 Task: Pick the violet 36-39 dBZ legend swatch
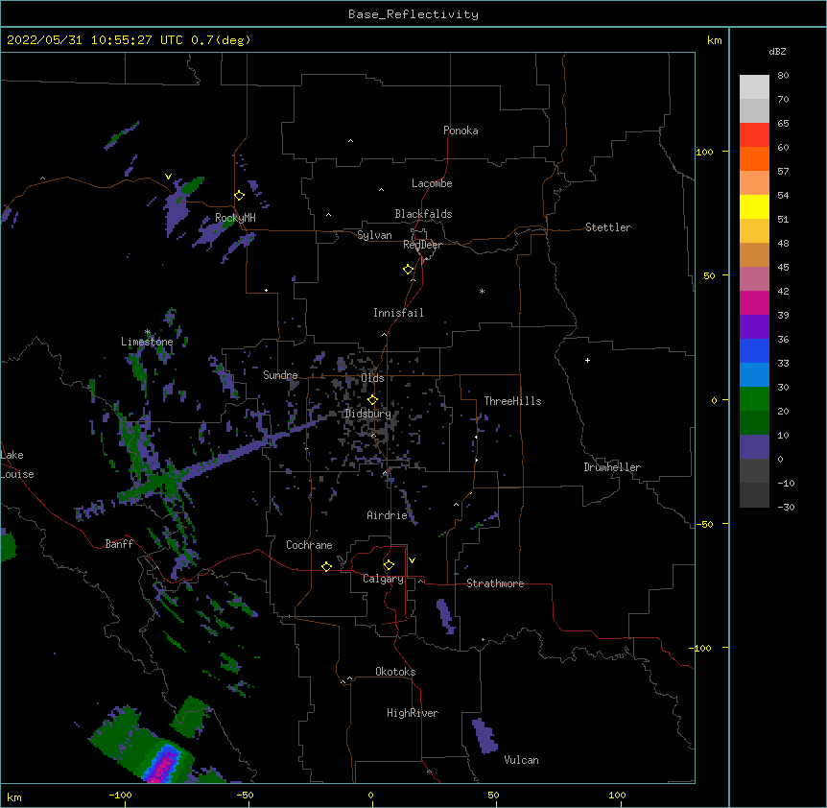(x=754, y=327)
